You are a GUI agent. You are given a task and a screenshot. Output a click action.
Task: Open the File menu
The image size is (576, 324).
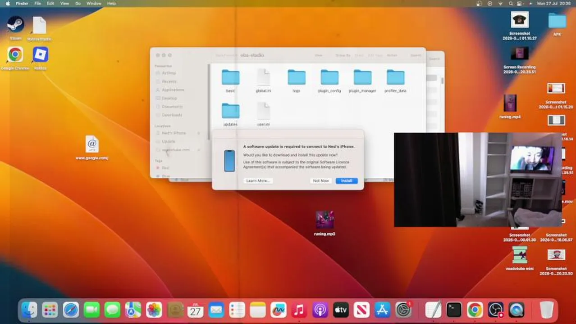(38, 3)
